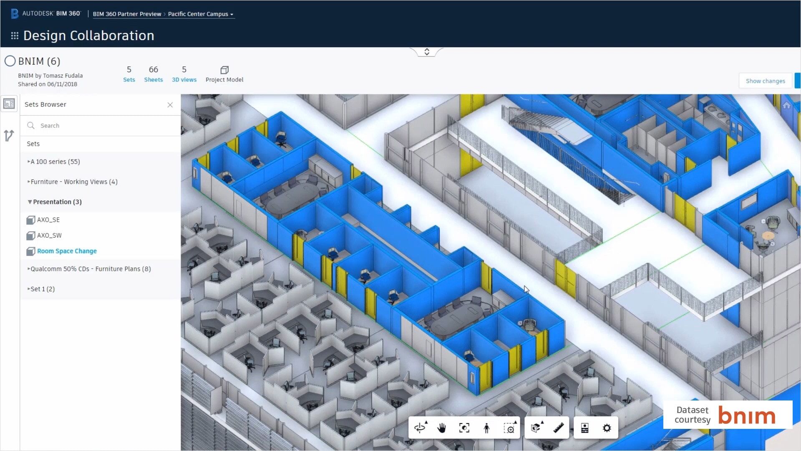
Task: Open the Sets Browser panel icon in left sidebar
Action: click(x=9, y=103)
